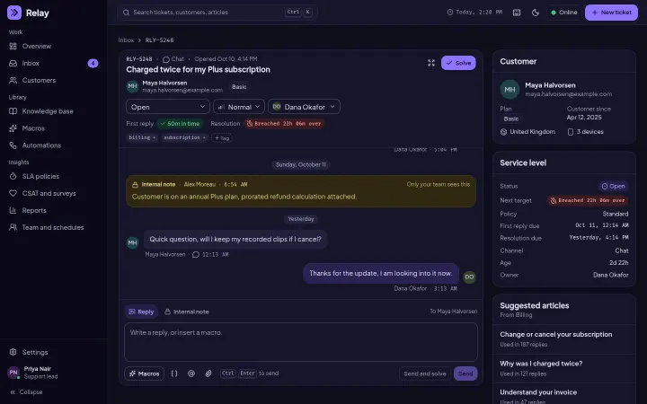Image resolution: width=647 pixels, height=404 pixels.
Task: Click the Open status badge in Service level
Action: [x=613, y=187]
